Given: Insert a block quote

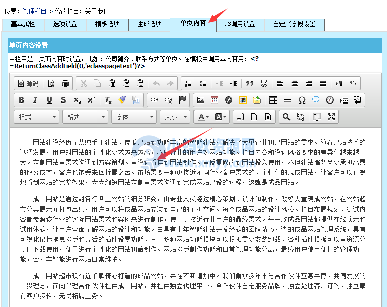Looking at the screenshot, I should point(250,84).
